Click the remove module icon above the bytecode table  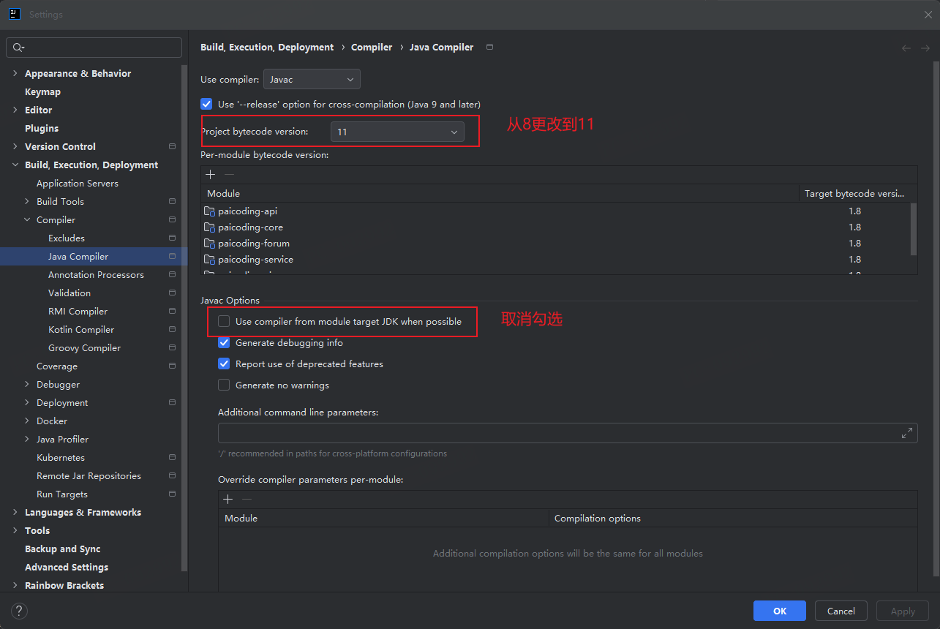[228, 174]
